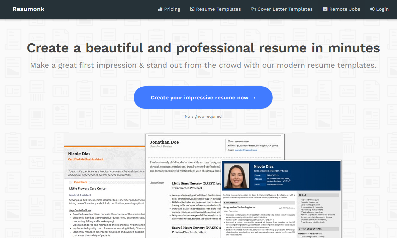
Task: Click the No signup required text
Action: (x=203, y=116)
